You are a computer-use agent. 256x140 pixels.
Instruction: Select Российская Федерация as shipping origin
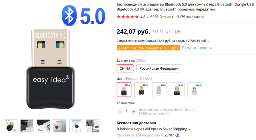tap(159, 68)
